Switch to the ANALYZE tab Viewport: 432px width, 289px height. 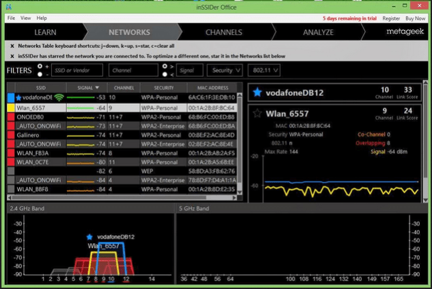319,32
